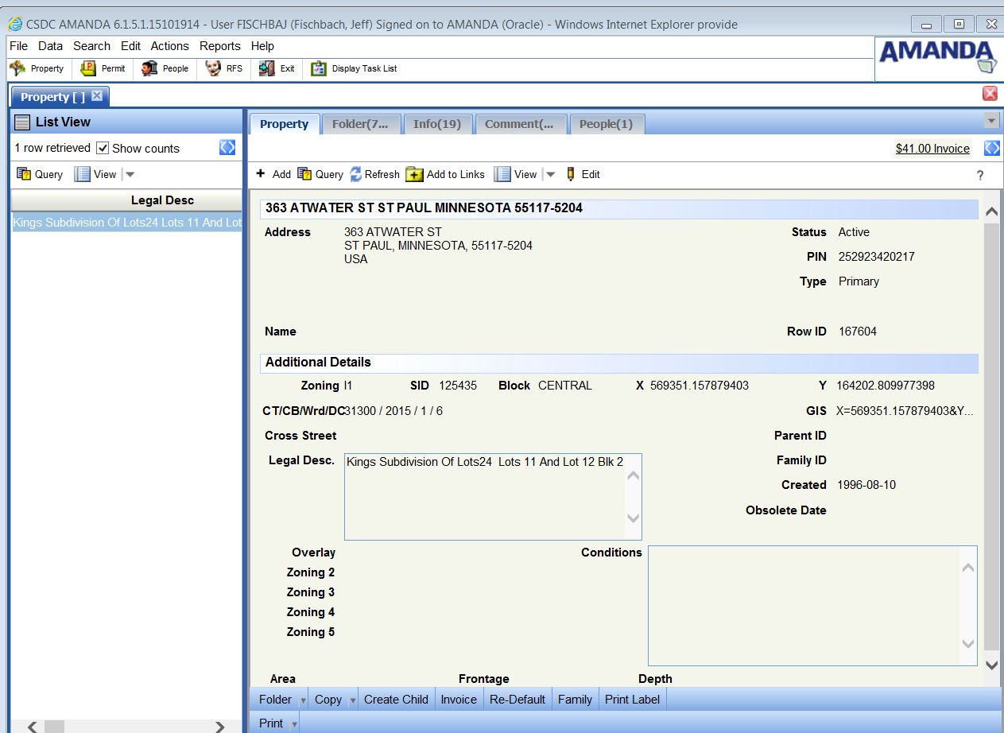Click the Edit pencil icon
Image resolution: width=1004 pixels, height=733 pixels.
tap(571, 175)
